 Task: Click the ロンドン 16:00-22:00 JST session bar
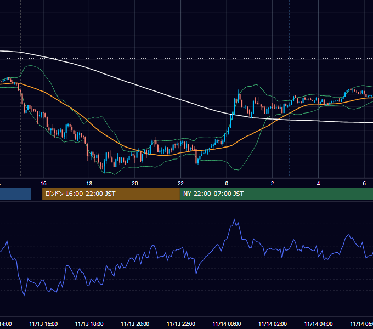(x=111, y=194)
